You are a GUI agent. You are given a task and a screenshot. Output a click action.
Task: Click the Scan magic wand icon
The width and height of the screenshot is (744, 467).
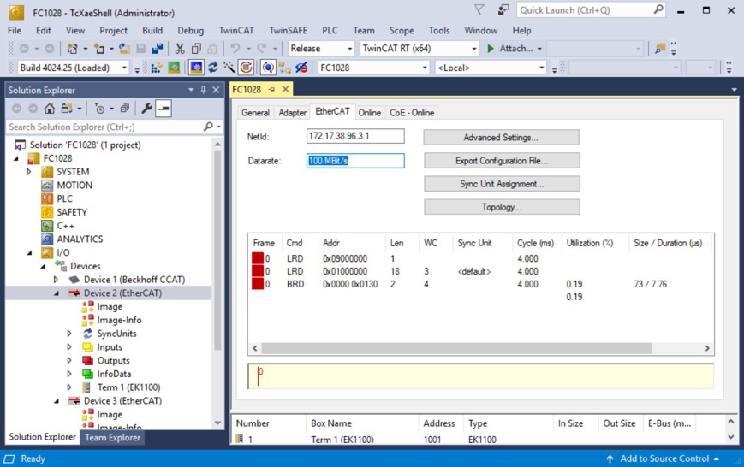point(229,68)
